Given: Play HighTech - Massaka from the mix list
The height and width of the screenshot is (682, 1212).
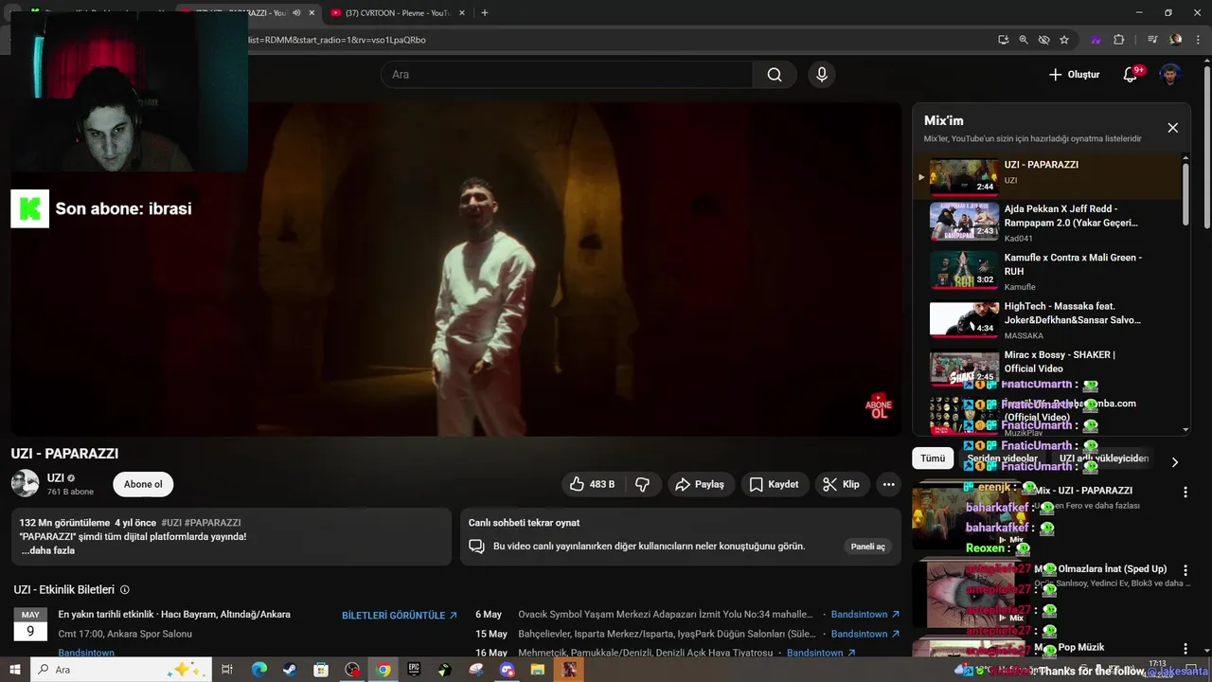Looking at the screenshot, I should point(1049,320).
